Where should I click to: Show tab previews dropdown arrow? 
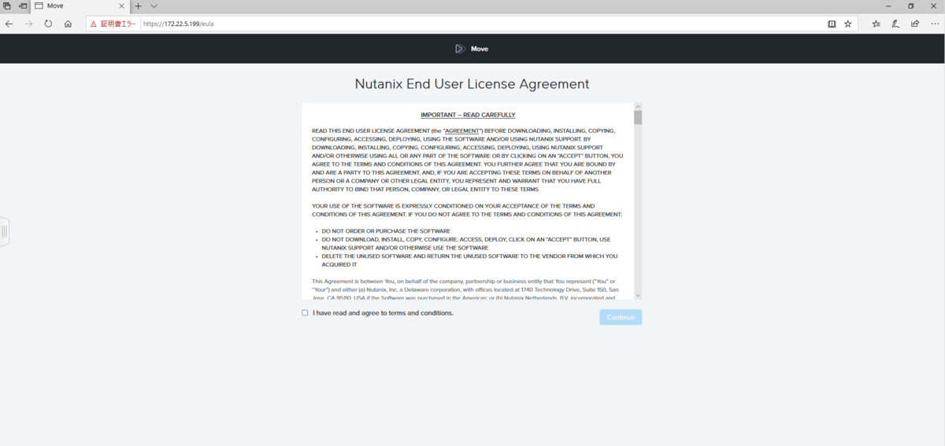(154, 6)
